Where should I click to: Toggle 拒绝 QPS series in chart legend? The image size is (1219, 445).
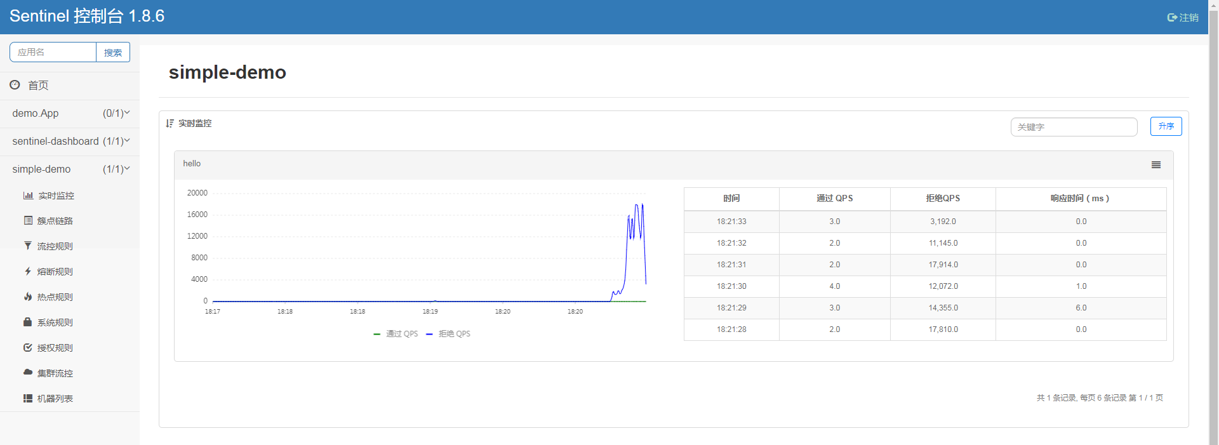(x=448, y=334)
